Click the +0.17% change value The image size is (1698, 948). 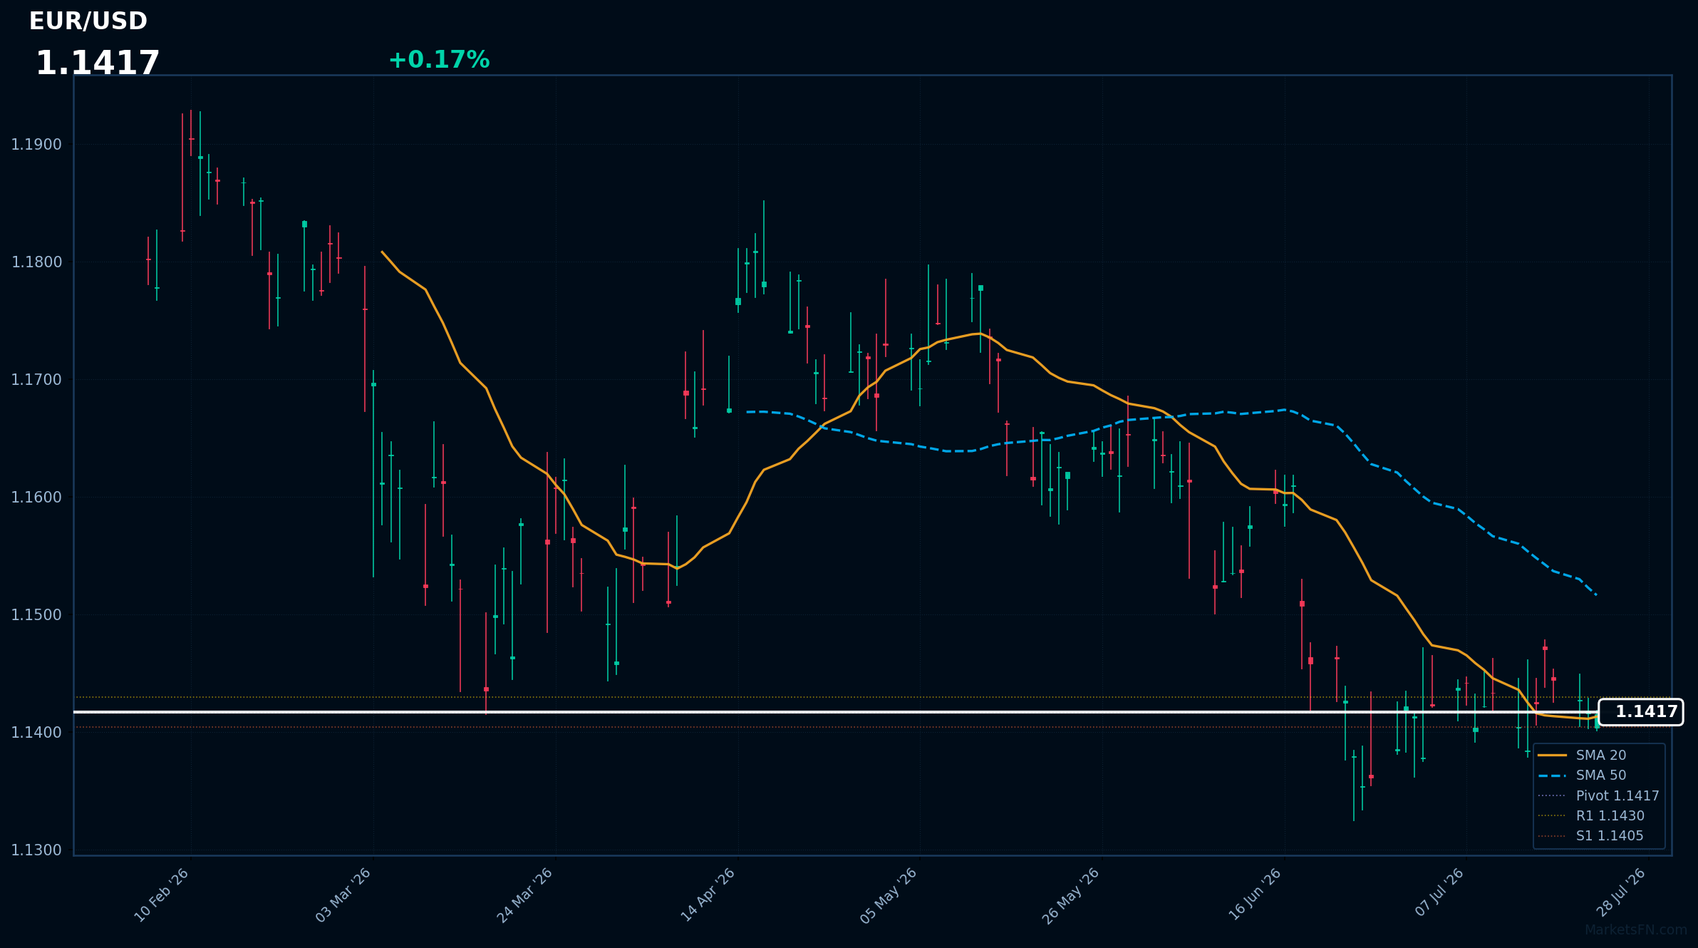[x=439, y=60]
